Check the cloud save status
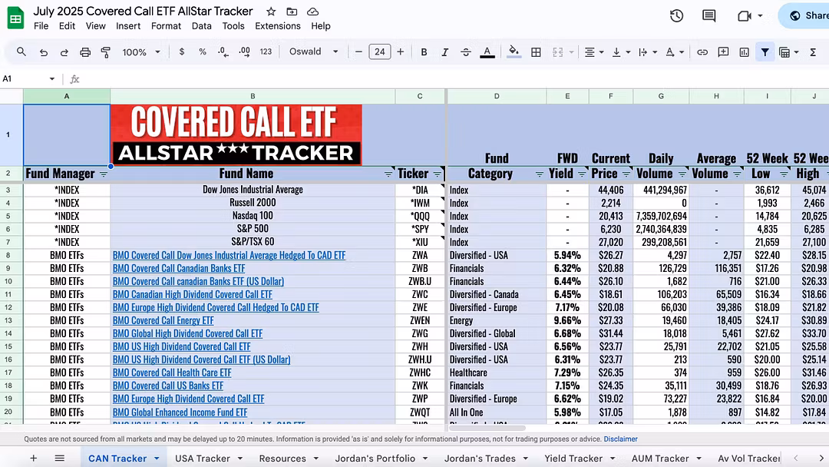Viewport: 829px width, 467px height. point(312,12)
